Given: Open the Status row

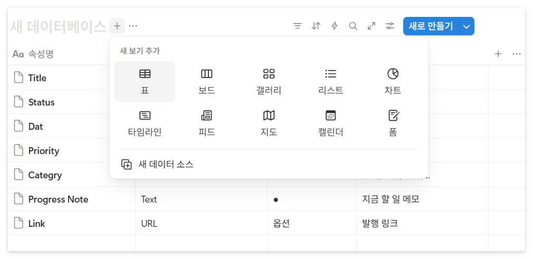Looking at the screenshot, I should coord(42,102).
